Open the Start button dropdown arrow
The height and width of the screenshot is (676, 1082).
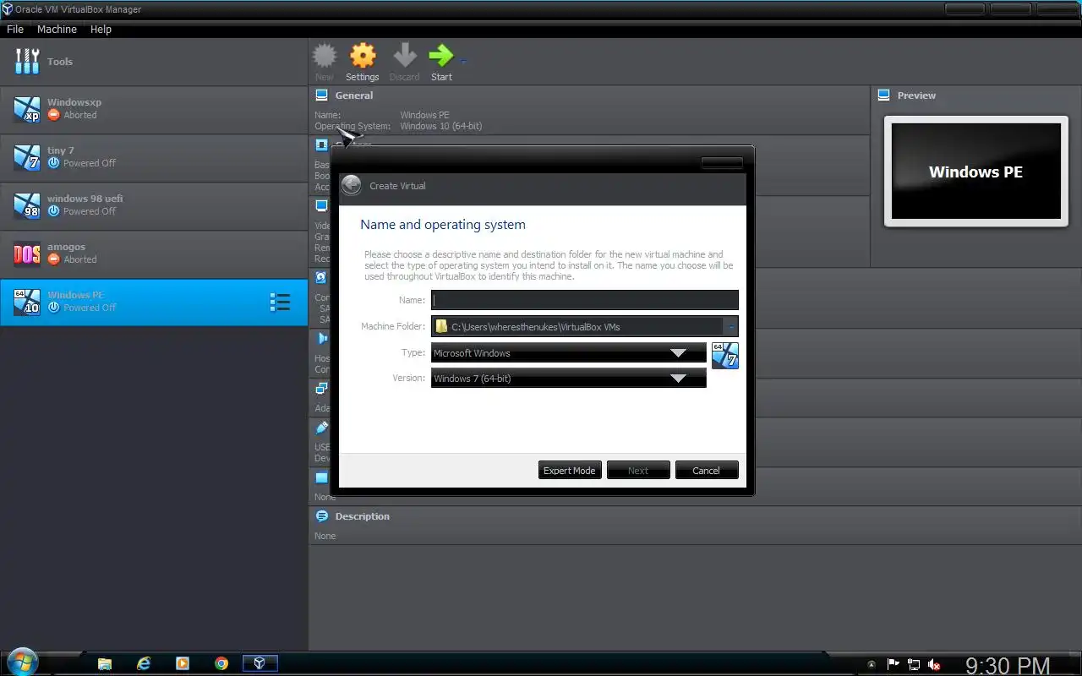coord(463,59)
